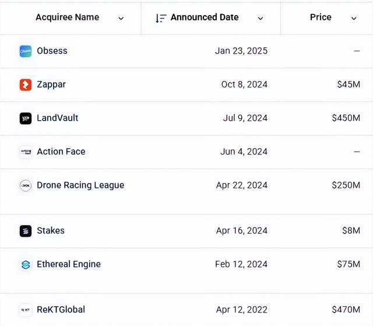Click the Obsess company logo icon
Screen dimensions: 373x326
26,51
